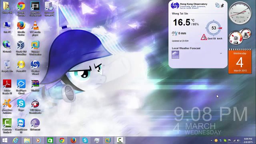
Task: Open File Explorer from the taskbar
Action: (x=27, y=140)
